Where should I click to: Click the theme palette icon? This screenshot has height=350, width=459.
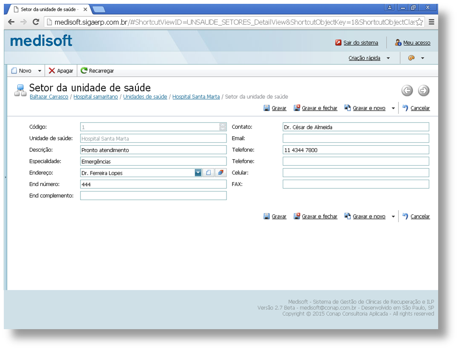point(411,58)
